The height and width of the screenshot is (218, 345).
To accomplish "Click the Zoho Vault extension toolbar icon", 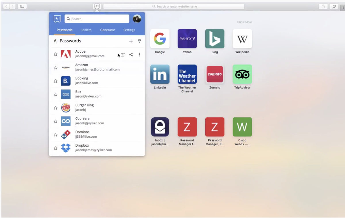I will click(x=97, y=6).
